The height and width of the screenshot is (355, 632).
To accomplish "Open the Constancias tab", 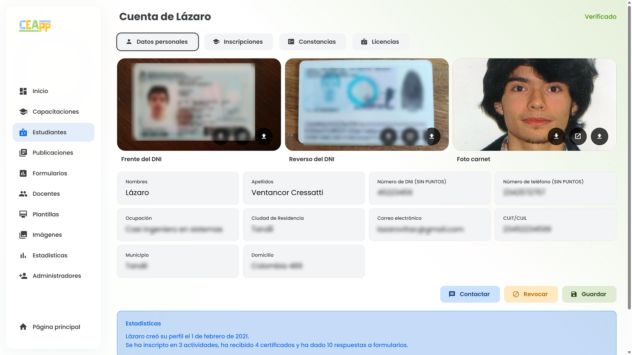I will 313,42.
